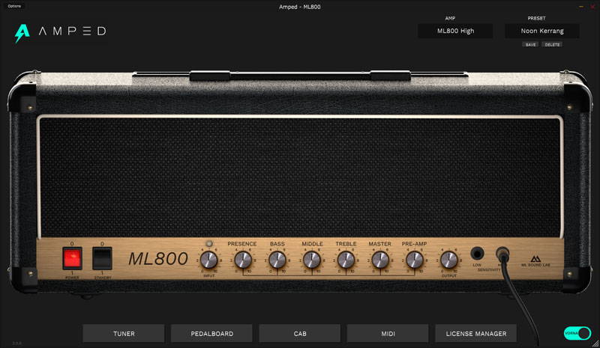This screenshot has width=600, height=348.
Task: Open the AMP selector showing ML800 High
Action: [x=455, y=31]
